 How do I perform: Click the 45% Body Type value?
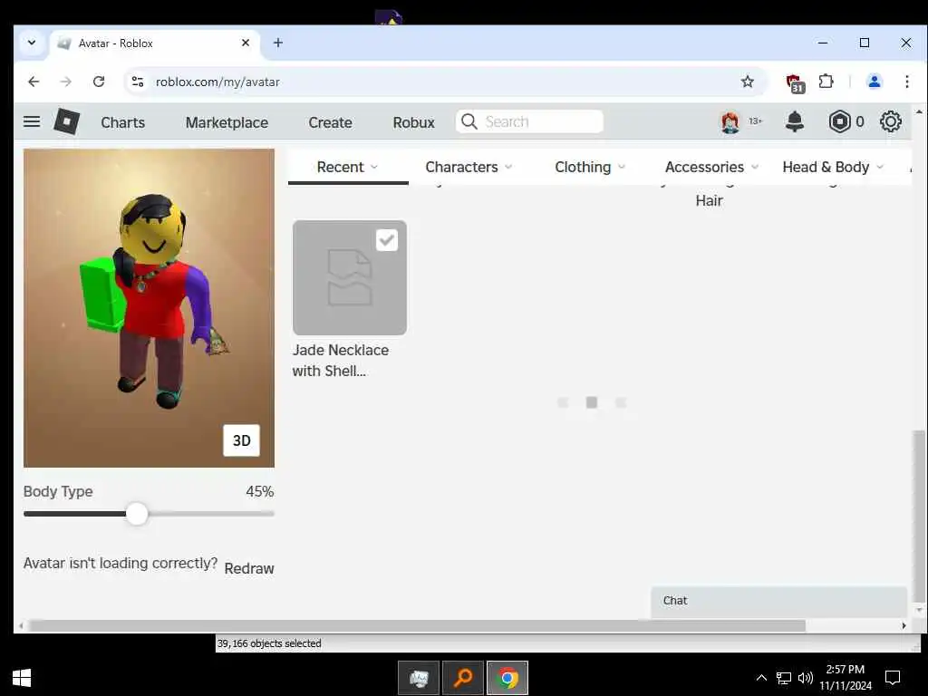(260, 492)
